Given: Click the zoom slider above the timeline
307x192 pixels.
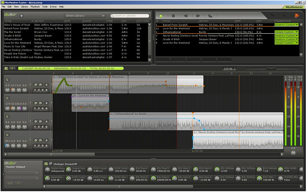Looking at the screenshot, I should [x=271, y=68].
